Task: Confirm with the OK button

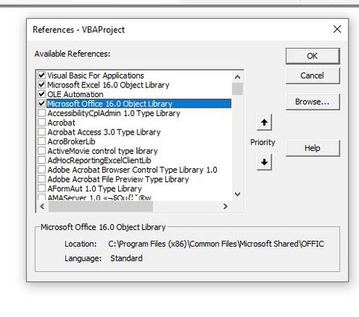Action: point(313,56)
